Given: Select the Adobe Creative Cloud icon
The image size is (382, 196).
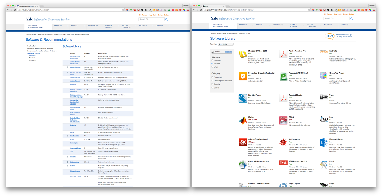Looking at the screenshot, I should click(x=243, y=142).
